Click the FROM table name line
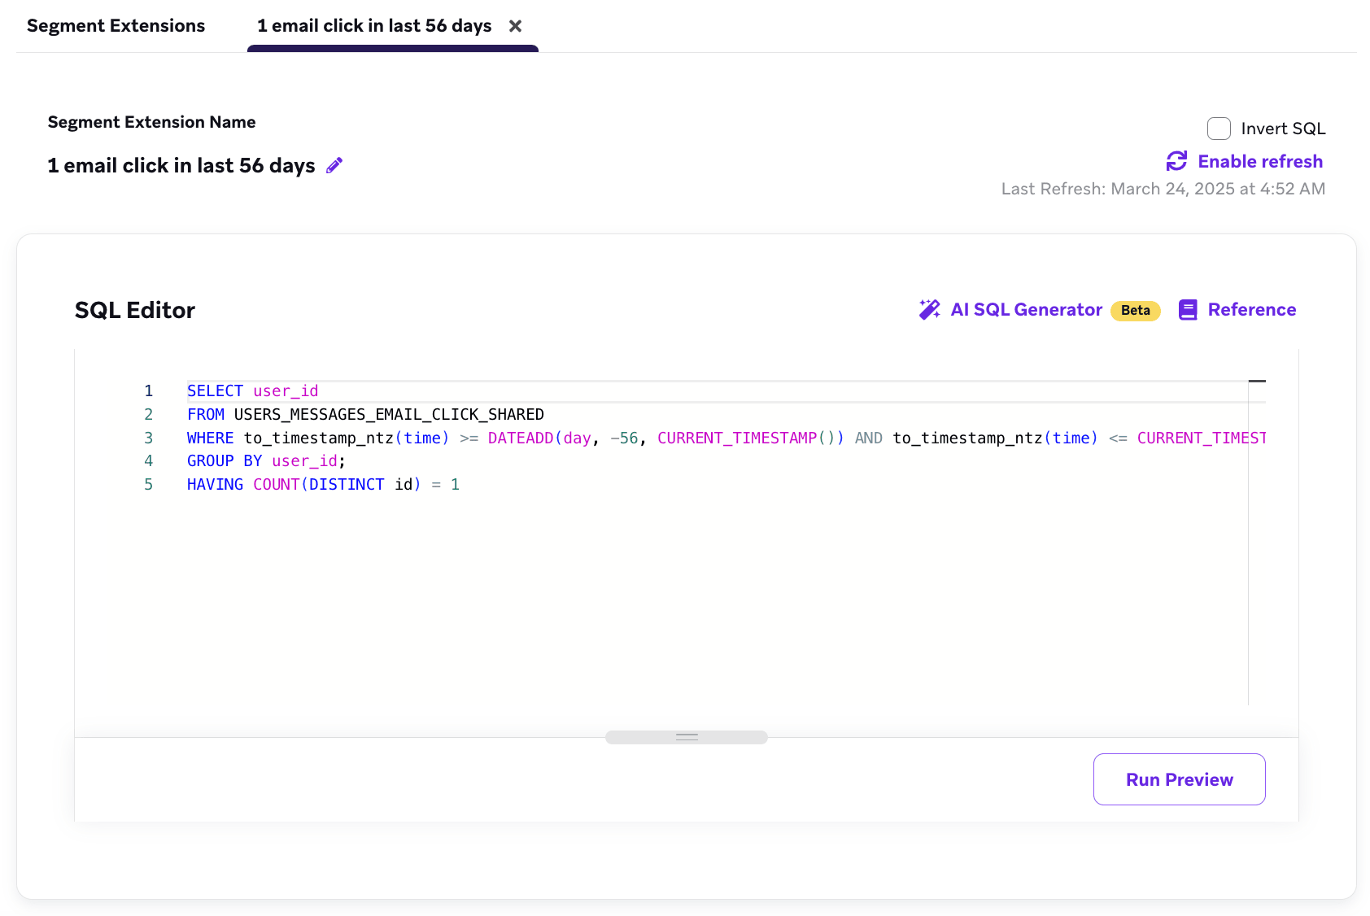The width and height of the screenshot is (1370, 916). point(365,415)
